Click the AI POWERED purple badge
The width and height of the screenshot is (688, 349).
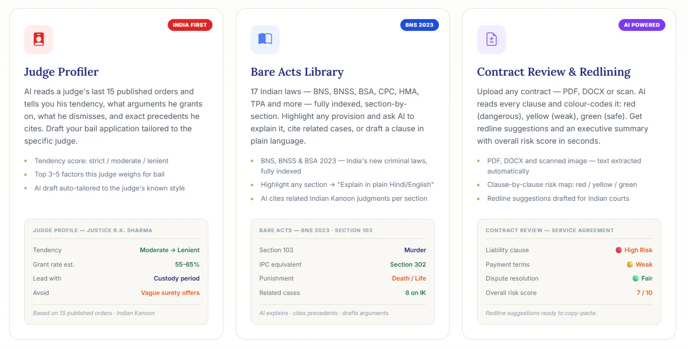(x=642, y=25)
